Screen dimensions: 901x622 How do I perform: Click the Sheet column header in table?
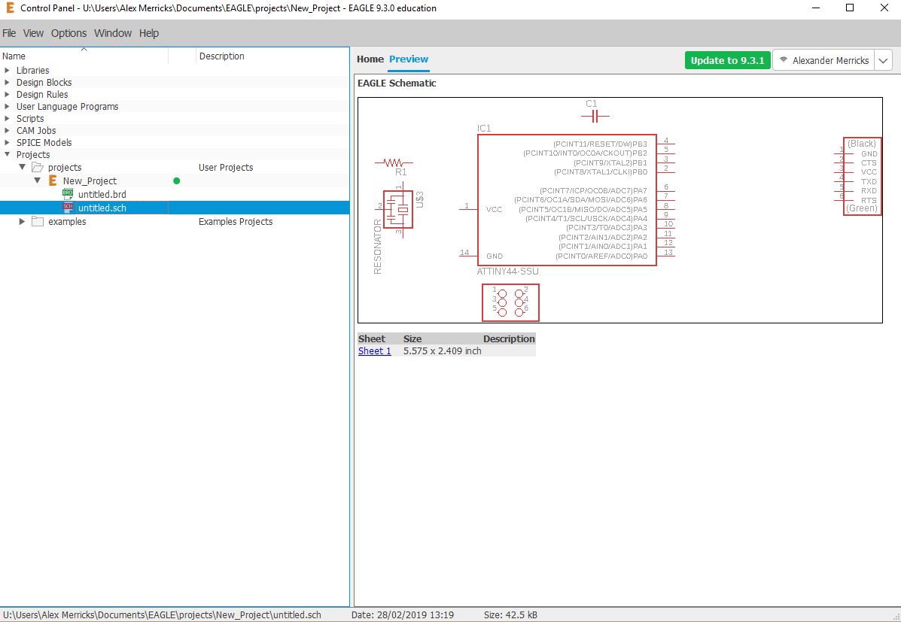pos(372,339)
